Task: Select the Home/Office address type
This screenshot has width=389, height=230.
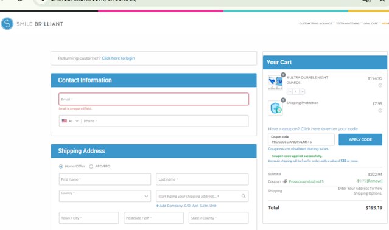Action: coord(61,166)
